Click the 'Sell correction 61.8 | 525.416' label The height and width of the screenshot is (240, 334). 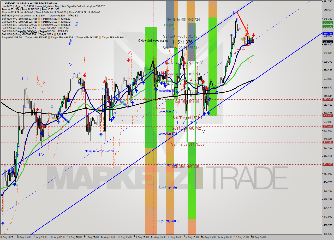coord(185,74)
